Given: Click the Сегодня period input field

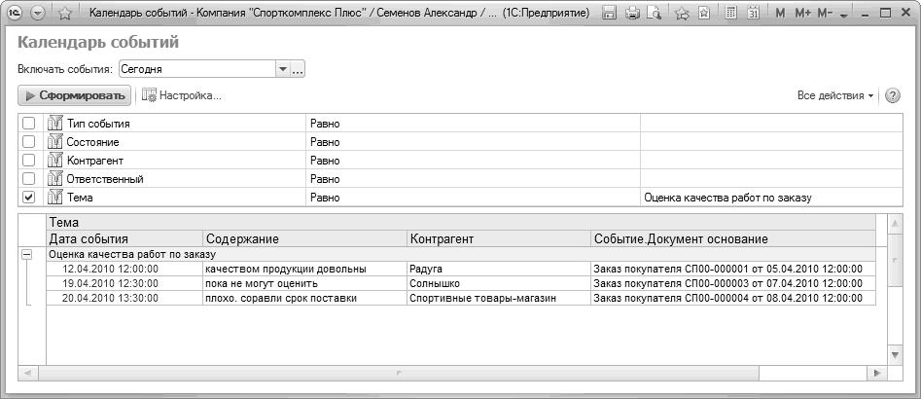Looking at the screenshot, I should coord(196,69).
